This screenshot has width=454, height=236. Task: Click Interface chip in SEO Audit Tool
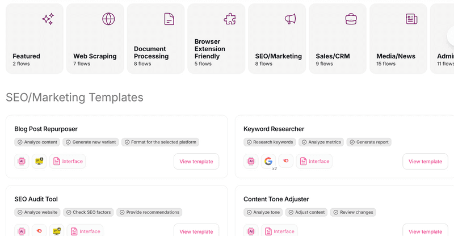tap(85, 231)
